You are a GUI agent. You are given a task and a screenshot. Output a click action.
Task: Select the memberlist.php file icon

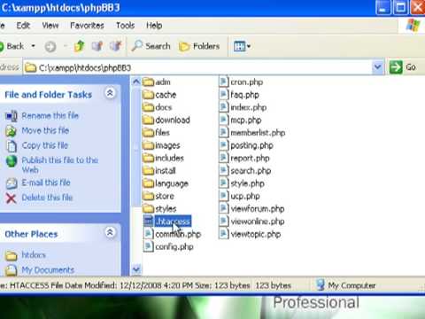[x=224, y=133]
